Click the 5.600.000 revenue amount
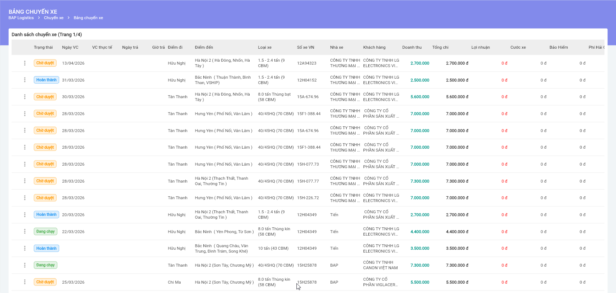 [420, 97]
